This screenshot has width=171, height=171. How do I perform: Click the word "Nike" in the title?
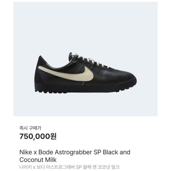[x=25, y=152]
